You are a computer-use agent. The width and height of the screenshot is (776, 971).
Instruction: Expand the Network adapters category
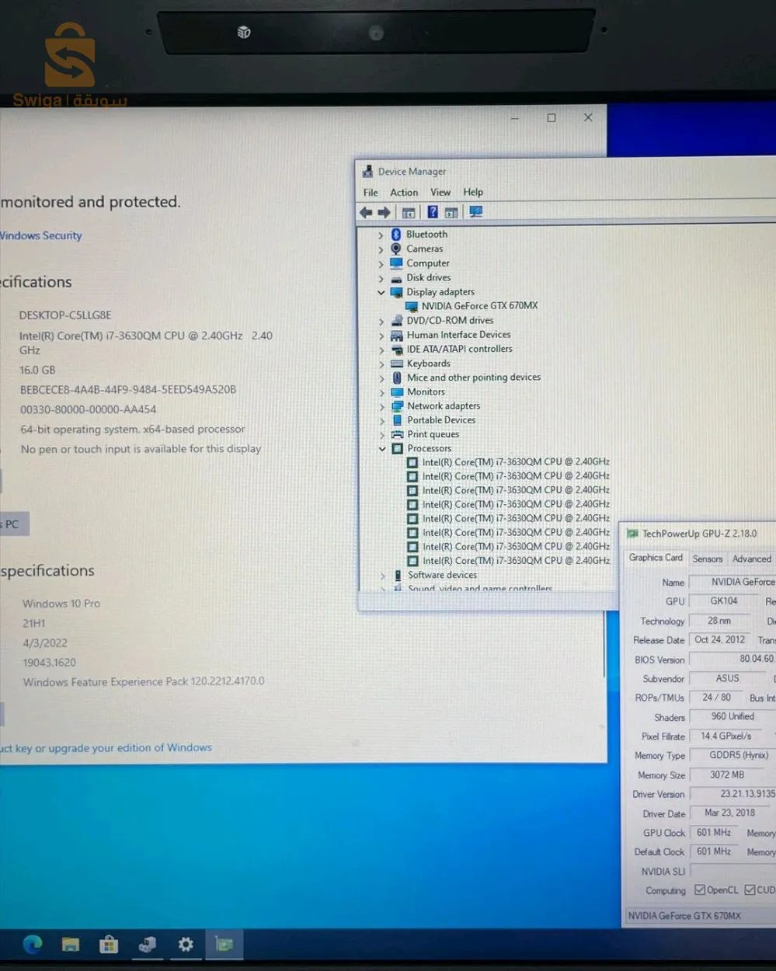pos(381,406)
